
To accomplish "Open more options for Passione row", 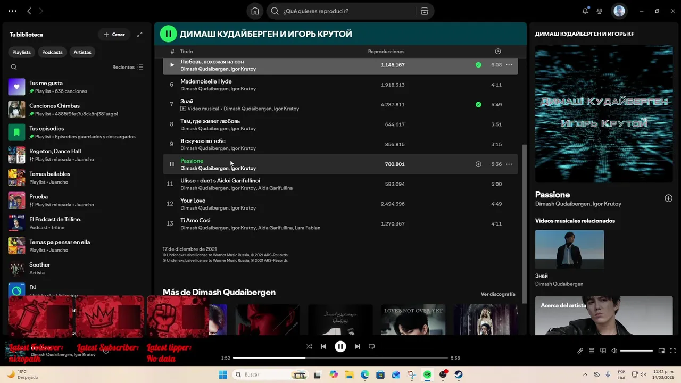I will 509,164.
